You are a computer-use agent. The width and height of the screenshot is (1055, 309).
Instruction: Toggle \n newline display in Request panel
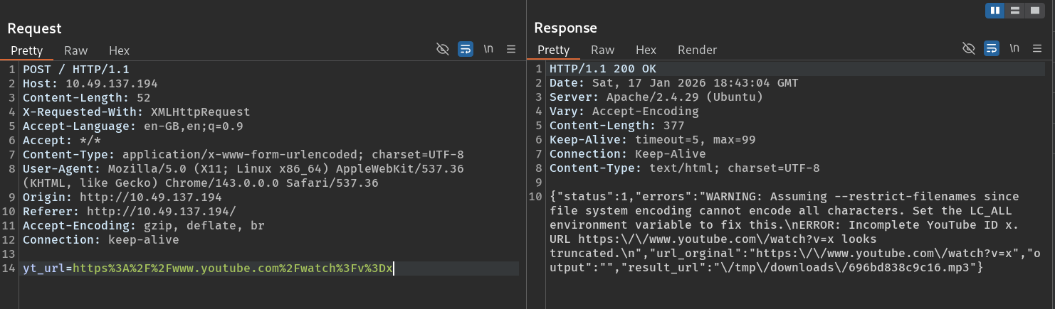tap(488, 49)
